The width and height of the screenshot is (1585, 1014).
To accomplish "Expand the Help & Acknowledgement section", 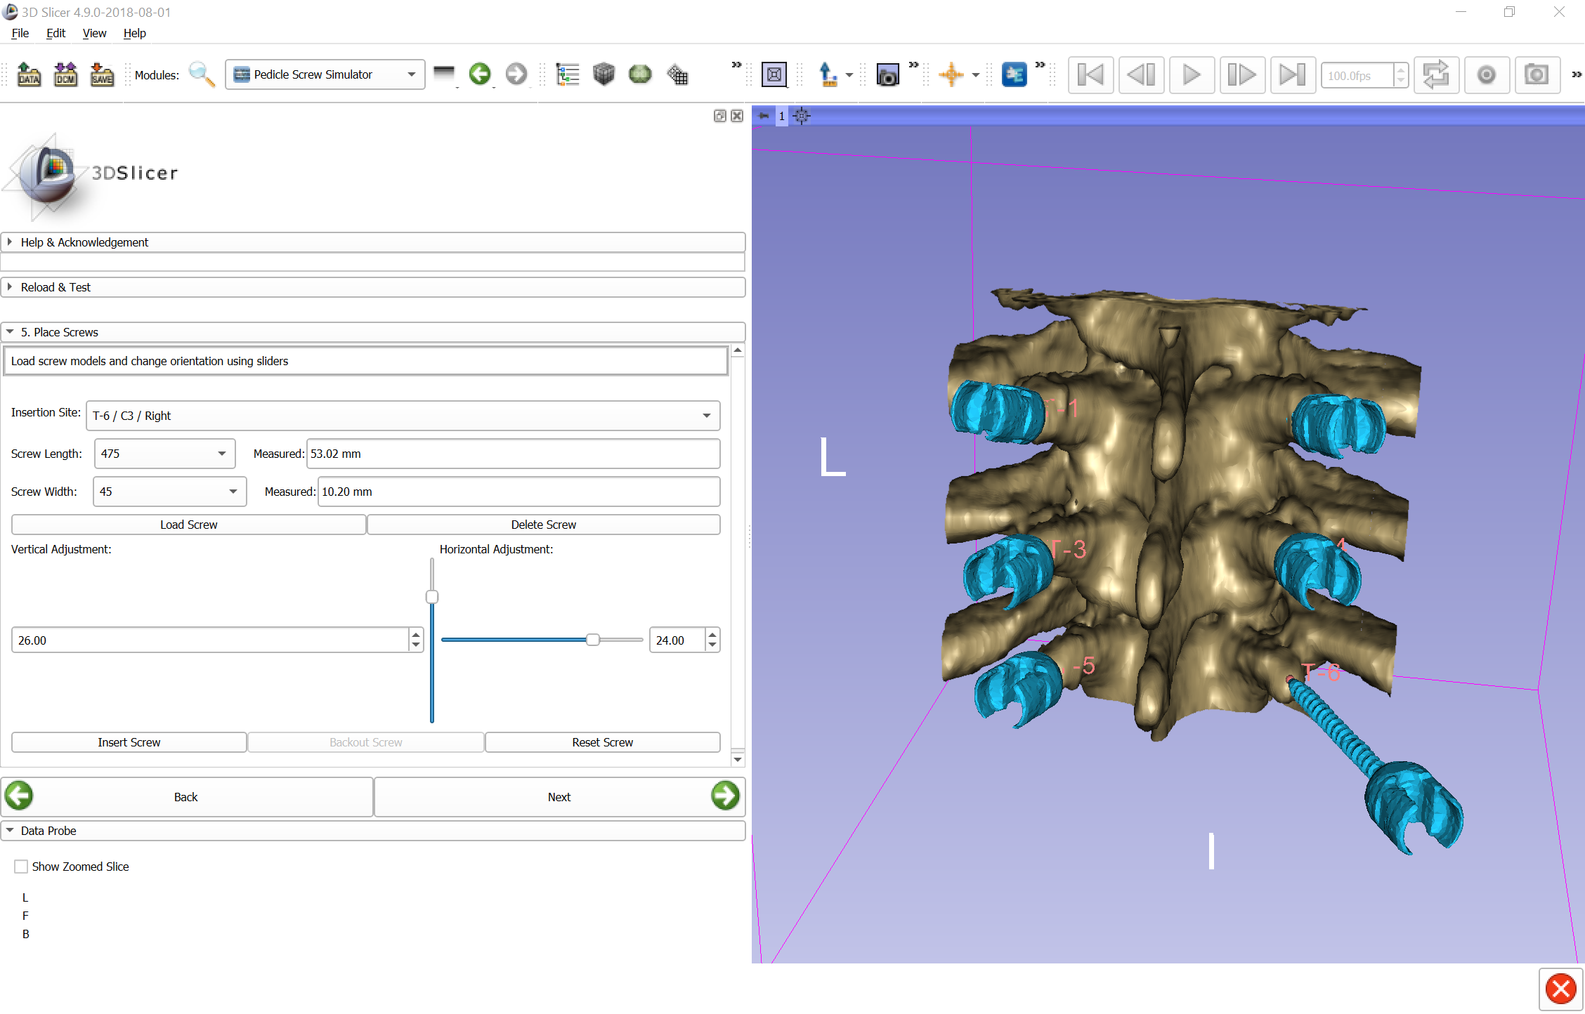I will 84,242.
